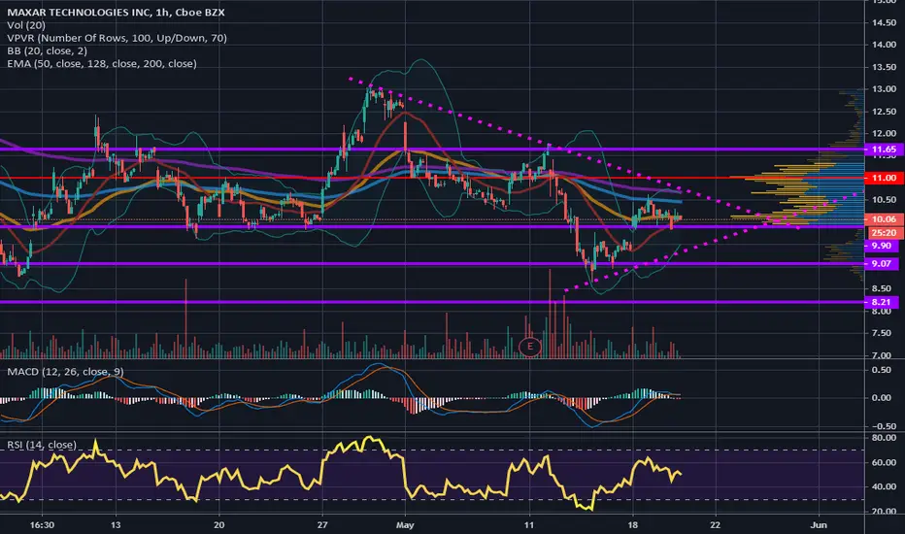Select the 12.50 price scale value
The width and height of the screenshot is (905, 534).
pos(885,112)
